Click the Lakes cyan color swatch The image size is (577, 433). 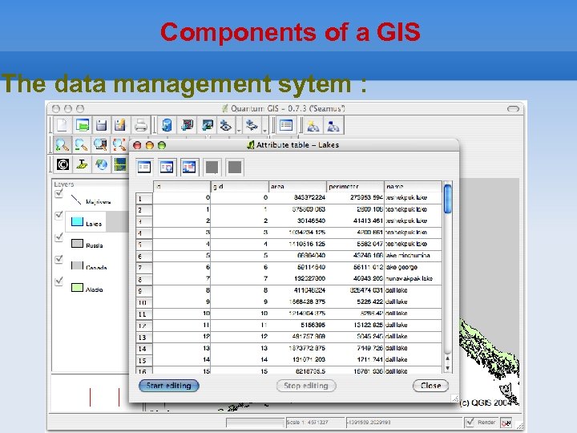tap(77, 221)
